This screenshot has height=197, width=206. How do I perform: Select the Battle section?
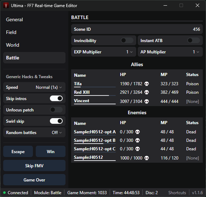point(34,58)
